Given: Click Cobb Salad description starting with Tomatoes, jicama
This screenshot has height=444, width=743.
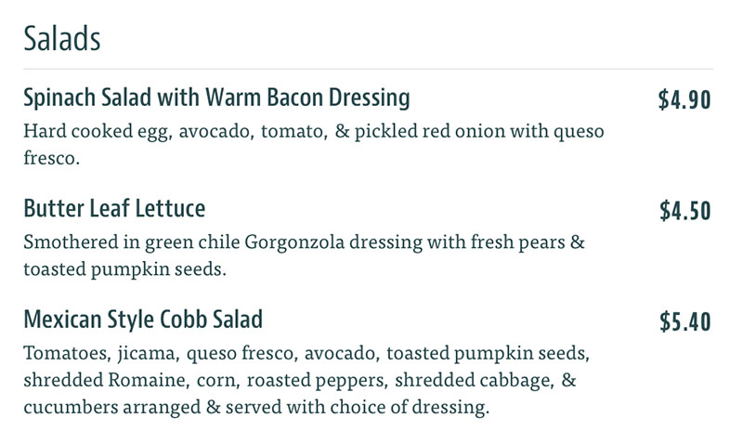Looking at the screenshot, I should point(306,380).
